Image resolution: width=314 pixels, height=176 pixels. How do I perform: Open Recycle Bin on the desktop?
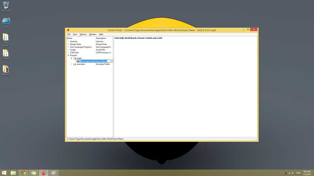6,7
